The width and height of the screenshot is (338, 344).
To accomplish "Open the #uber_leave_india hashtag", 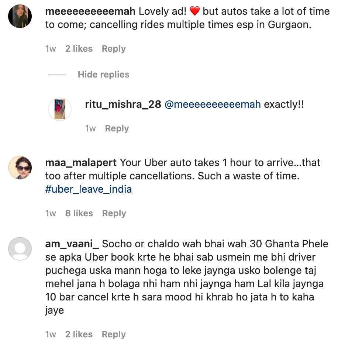I will click(x=89, y=189).
